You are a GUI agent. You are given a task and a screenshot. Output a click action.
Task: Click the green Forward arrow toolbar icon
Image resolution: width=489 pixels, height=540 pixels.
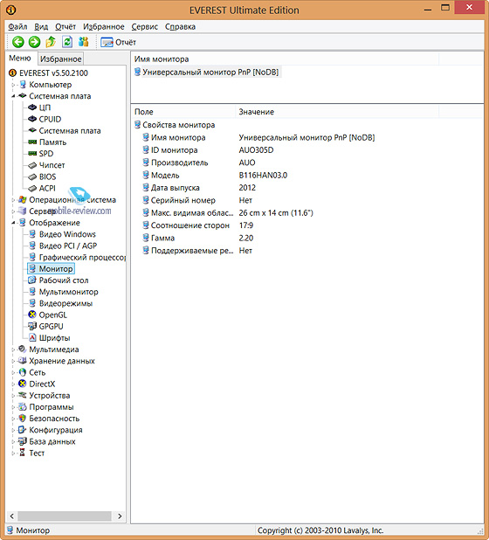tap(34, 42)
